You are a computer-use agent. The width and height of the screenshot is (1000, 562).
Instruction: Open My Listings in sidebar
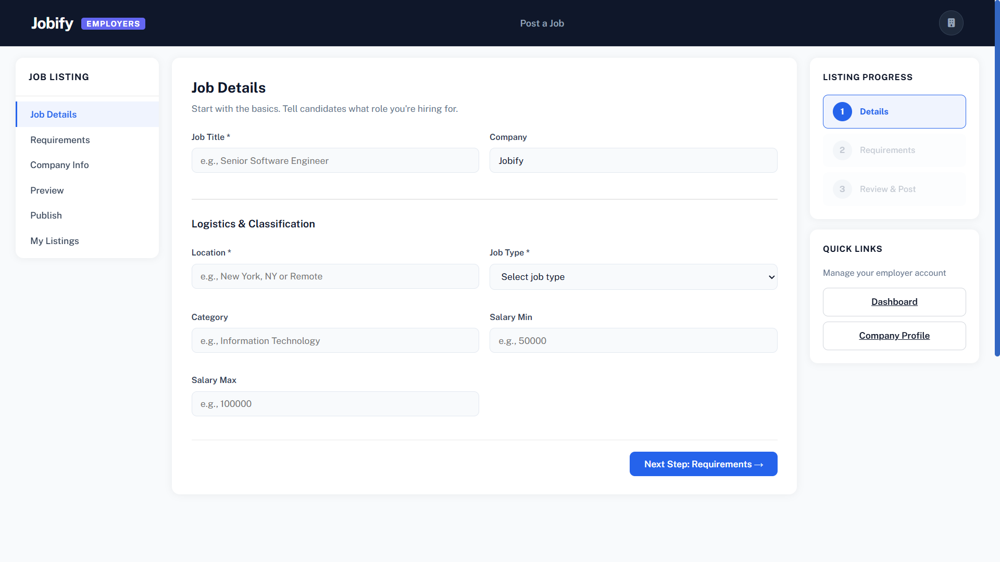(x=87, y=241)
